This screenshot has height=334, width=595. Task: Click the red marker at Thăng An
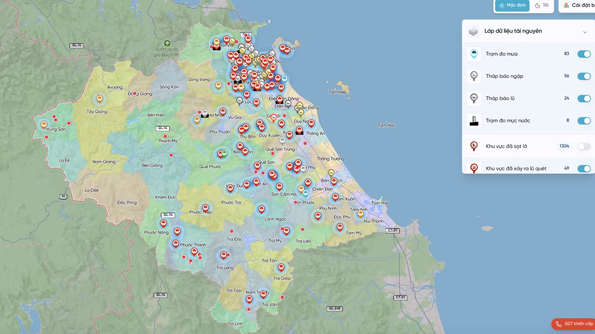[311, 123]
